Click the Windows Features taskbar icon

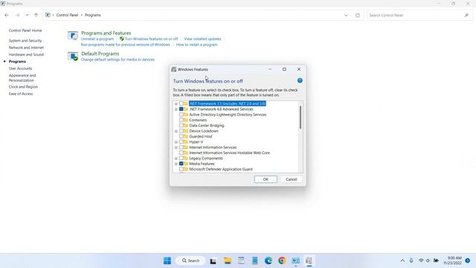coord(309,261)
